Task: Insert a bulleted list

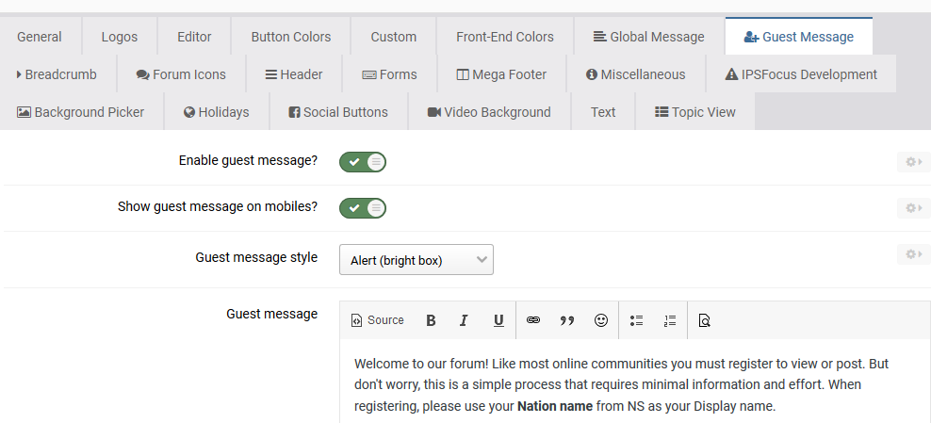Action: (x=636, y=320)
